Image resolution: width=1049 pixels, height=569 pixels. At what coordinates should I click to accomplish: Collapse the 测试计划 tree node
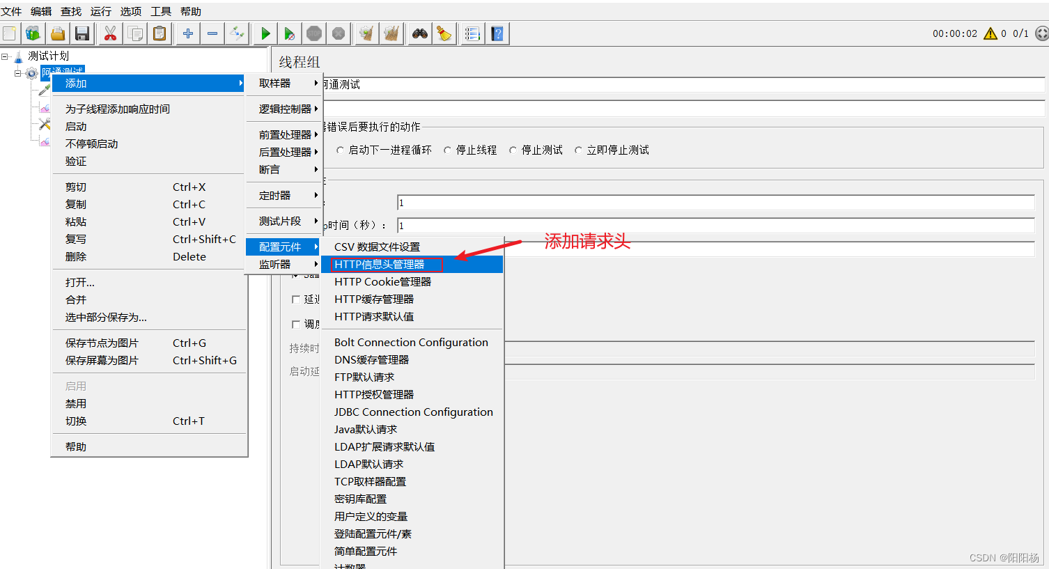(x=4, y=56)
